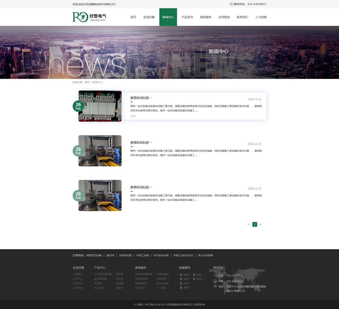Select the 新闻中心 navigation tab

click(x=168, y=17)
